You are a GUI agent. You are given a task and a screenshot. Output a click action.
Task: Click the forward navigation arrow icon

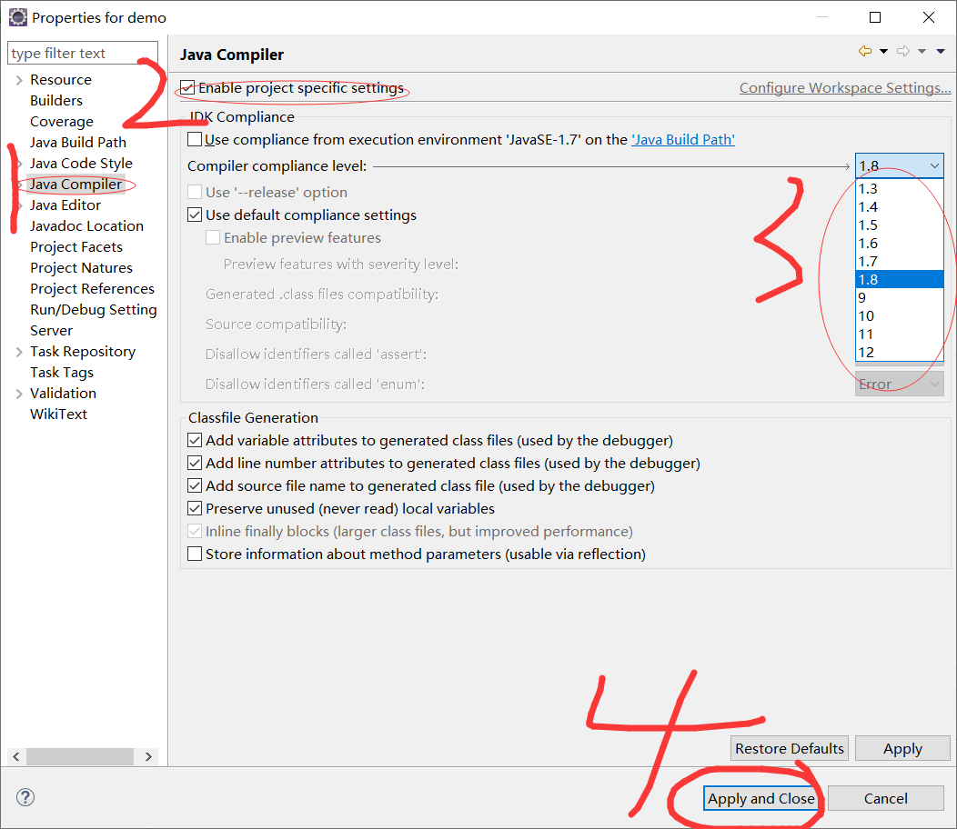[x=903, y=51]
